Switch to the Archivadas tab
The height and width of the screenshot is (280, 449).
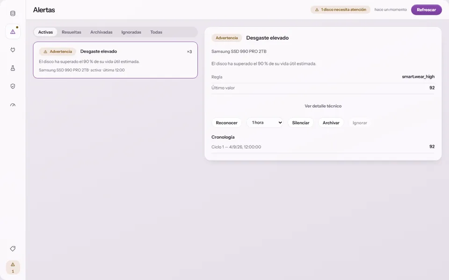click(101, 32)
